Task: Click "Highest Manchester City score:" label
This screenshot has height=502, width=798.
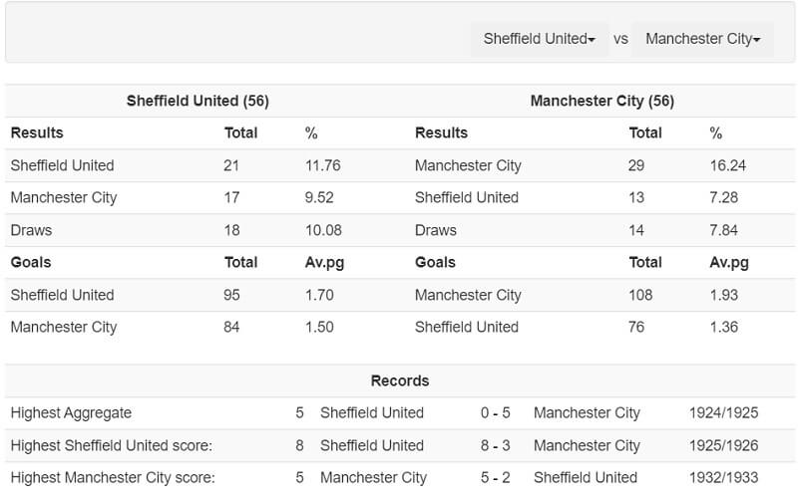Action: point(111,477)
